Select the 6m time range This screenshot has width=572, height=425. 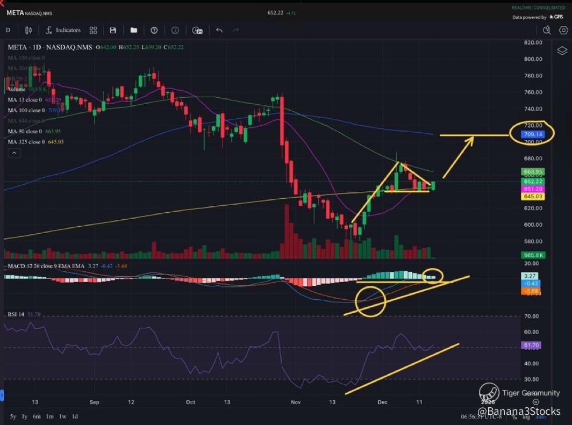(x=37, y=416)
